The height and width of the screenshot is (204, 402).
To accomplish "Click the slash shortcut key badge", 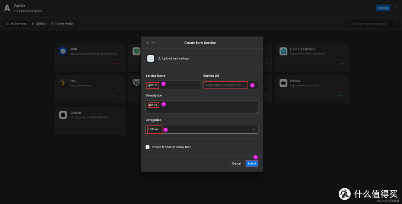I will [396, 24].
